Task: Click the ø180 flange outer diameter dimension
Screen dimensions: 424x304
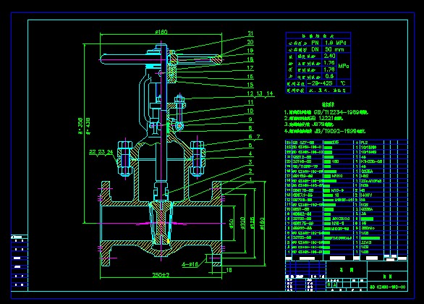Action: [x=263, y=224]
